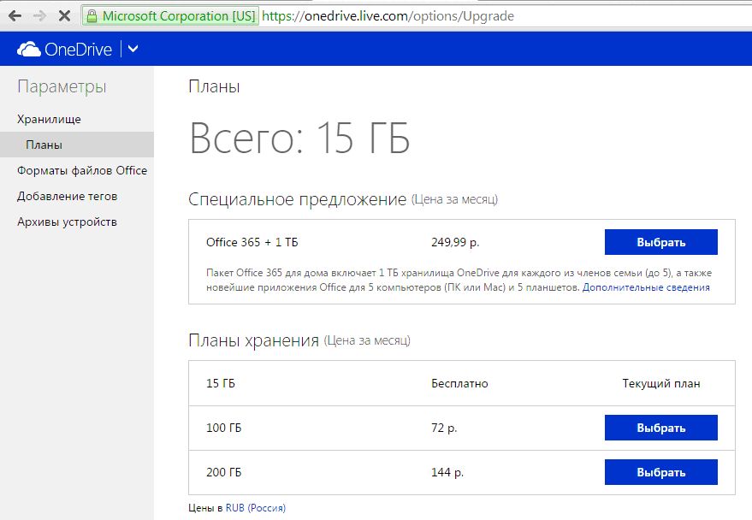Select Планы in the sidebar

point(44,145)
